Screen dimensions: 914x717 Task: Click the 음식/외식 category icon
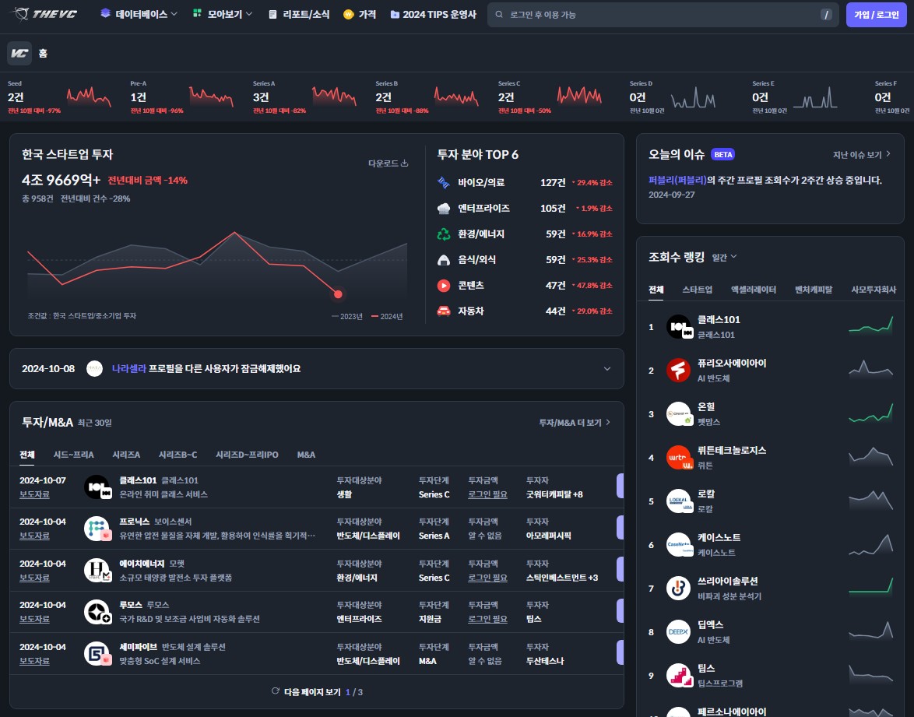[444, 260]
